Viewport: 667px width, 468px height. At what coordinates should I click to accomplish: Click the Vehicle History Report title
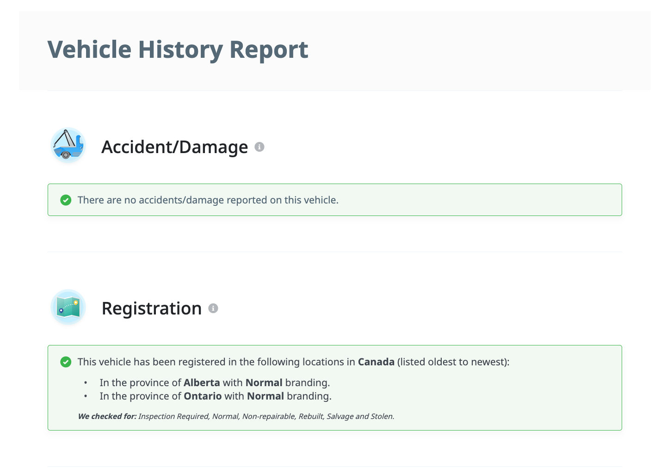(x=178, y=49)
